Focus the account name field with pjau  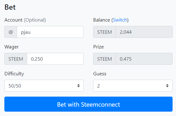(50, 32)
